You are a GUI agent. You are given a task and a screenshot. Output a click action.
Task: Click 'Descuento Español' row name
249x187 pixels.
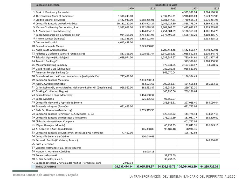point(46,42)
